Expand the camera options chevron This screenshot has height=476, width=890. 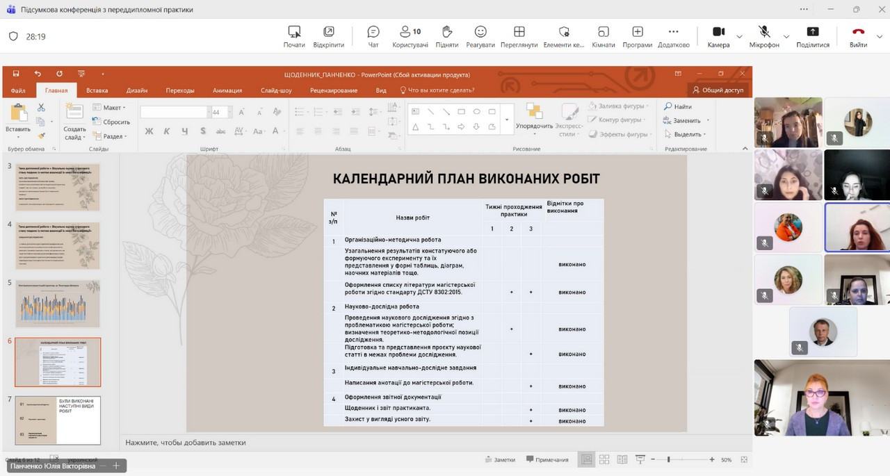coord(739,36)
